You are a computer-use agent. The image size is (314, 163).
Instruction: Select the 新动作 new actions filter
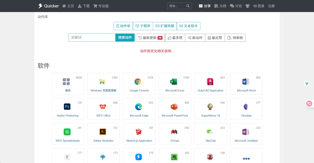(195, 38)
